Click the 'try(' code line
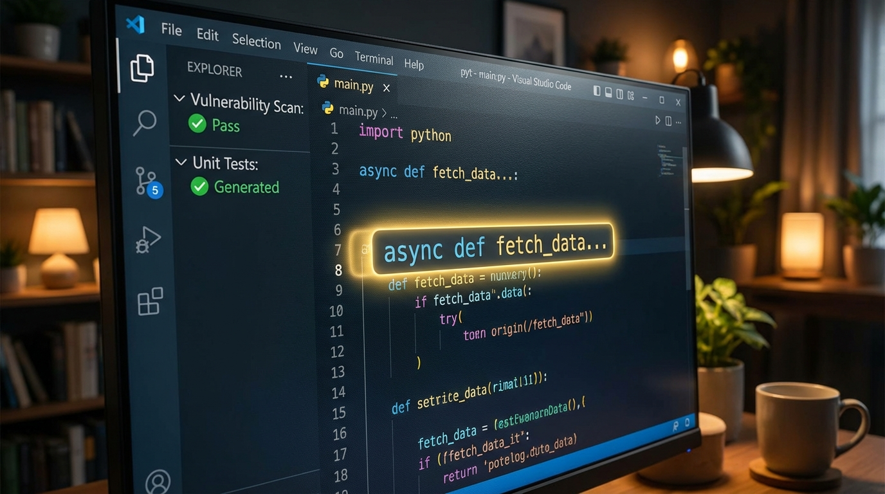Viewport: 885px width, 494px height. coord(451,319)
